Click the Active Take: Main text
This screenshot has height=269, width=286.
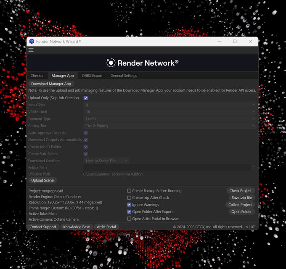(42, 214)
